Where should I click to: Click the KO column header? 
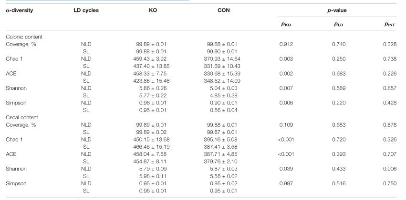click(x=153, y=10)
